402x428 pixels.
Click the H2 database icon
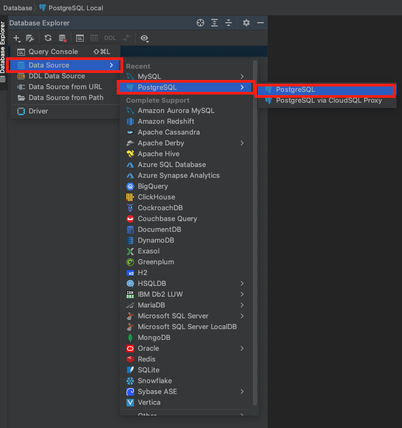pos(130,273)
